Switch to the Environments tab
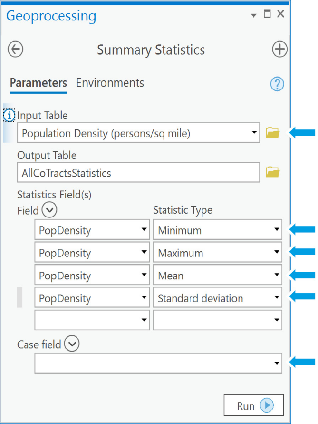This screenshot has height=424, width=318. tap(110, 83)
